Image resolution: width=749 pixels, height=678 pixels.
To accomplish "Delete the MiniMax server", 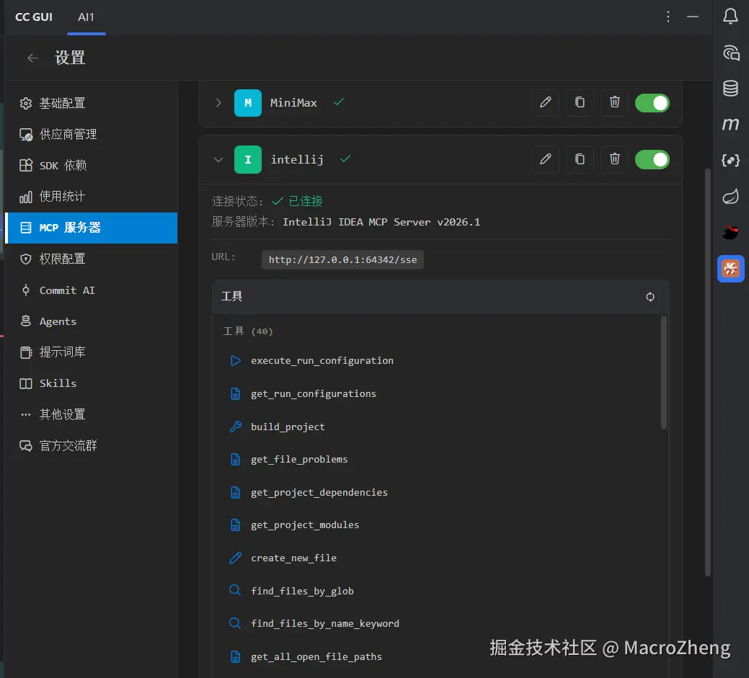I will tap(615, 102).
